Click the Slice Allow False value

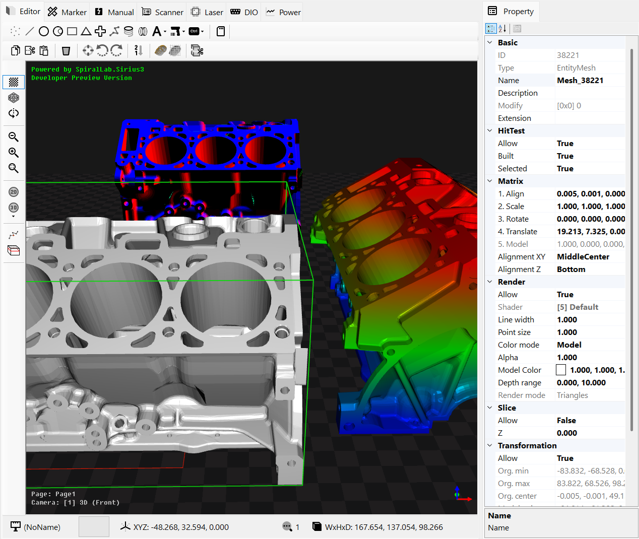point(566,421)
